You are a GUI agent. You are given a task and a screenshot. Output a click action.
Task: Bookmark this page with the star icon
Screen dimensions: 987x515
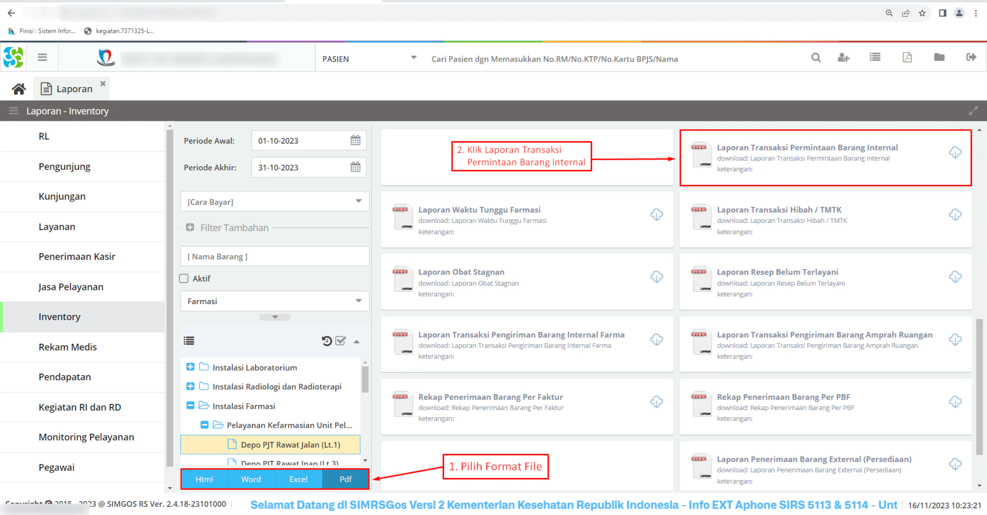pyautogui.click(x=922, y=13)
